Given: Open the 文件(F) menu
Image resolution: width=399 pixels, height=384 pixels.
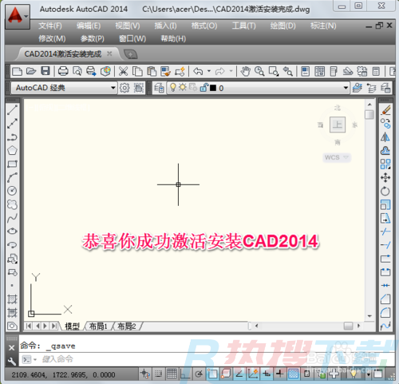Looking at the screenshot, I should click(50, 26).
